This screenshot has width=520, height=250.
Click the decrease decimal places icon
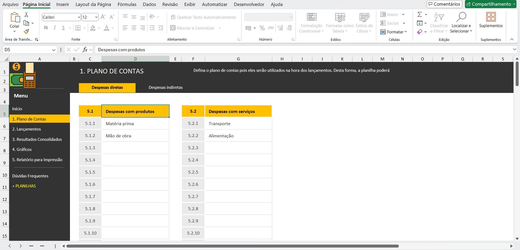point(289,28)
